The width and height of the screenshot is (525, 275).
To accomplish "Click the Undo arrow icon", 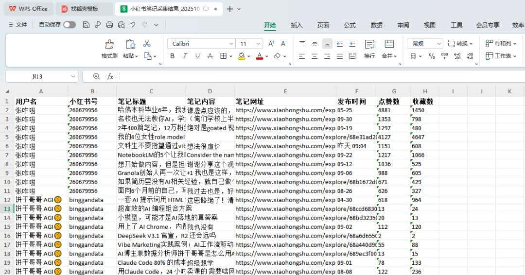I will (x=133, y=25).
